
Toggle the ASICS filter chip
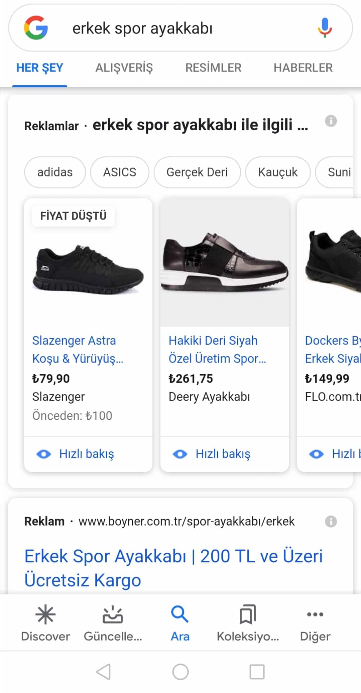point(120,172)
